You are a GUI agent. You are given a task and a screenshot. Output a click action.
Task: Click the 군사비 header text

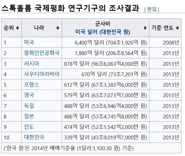click(x=103, y=24)
